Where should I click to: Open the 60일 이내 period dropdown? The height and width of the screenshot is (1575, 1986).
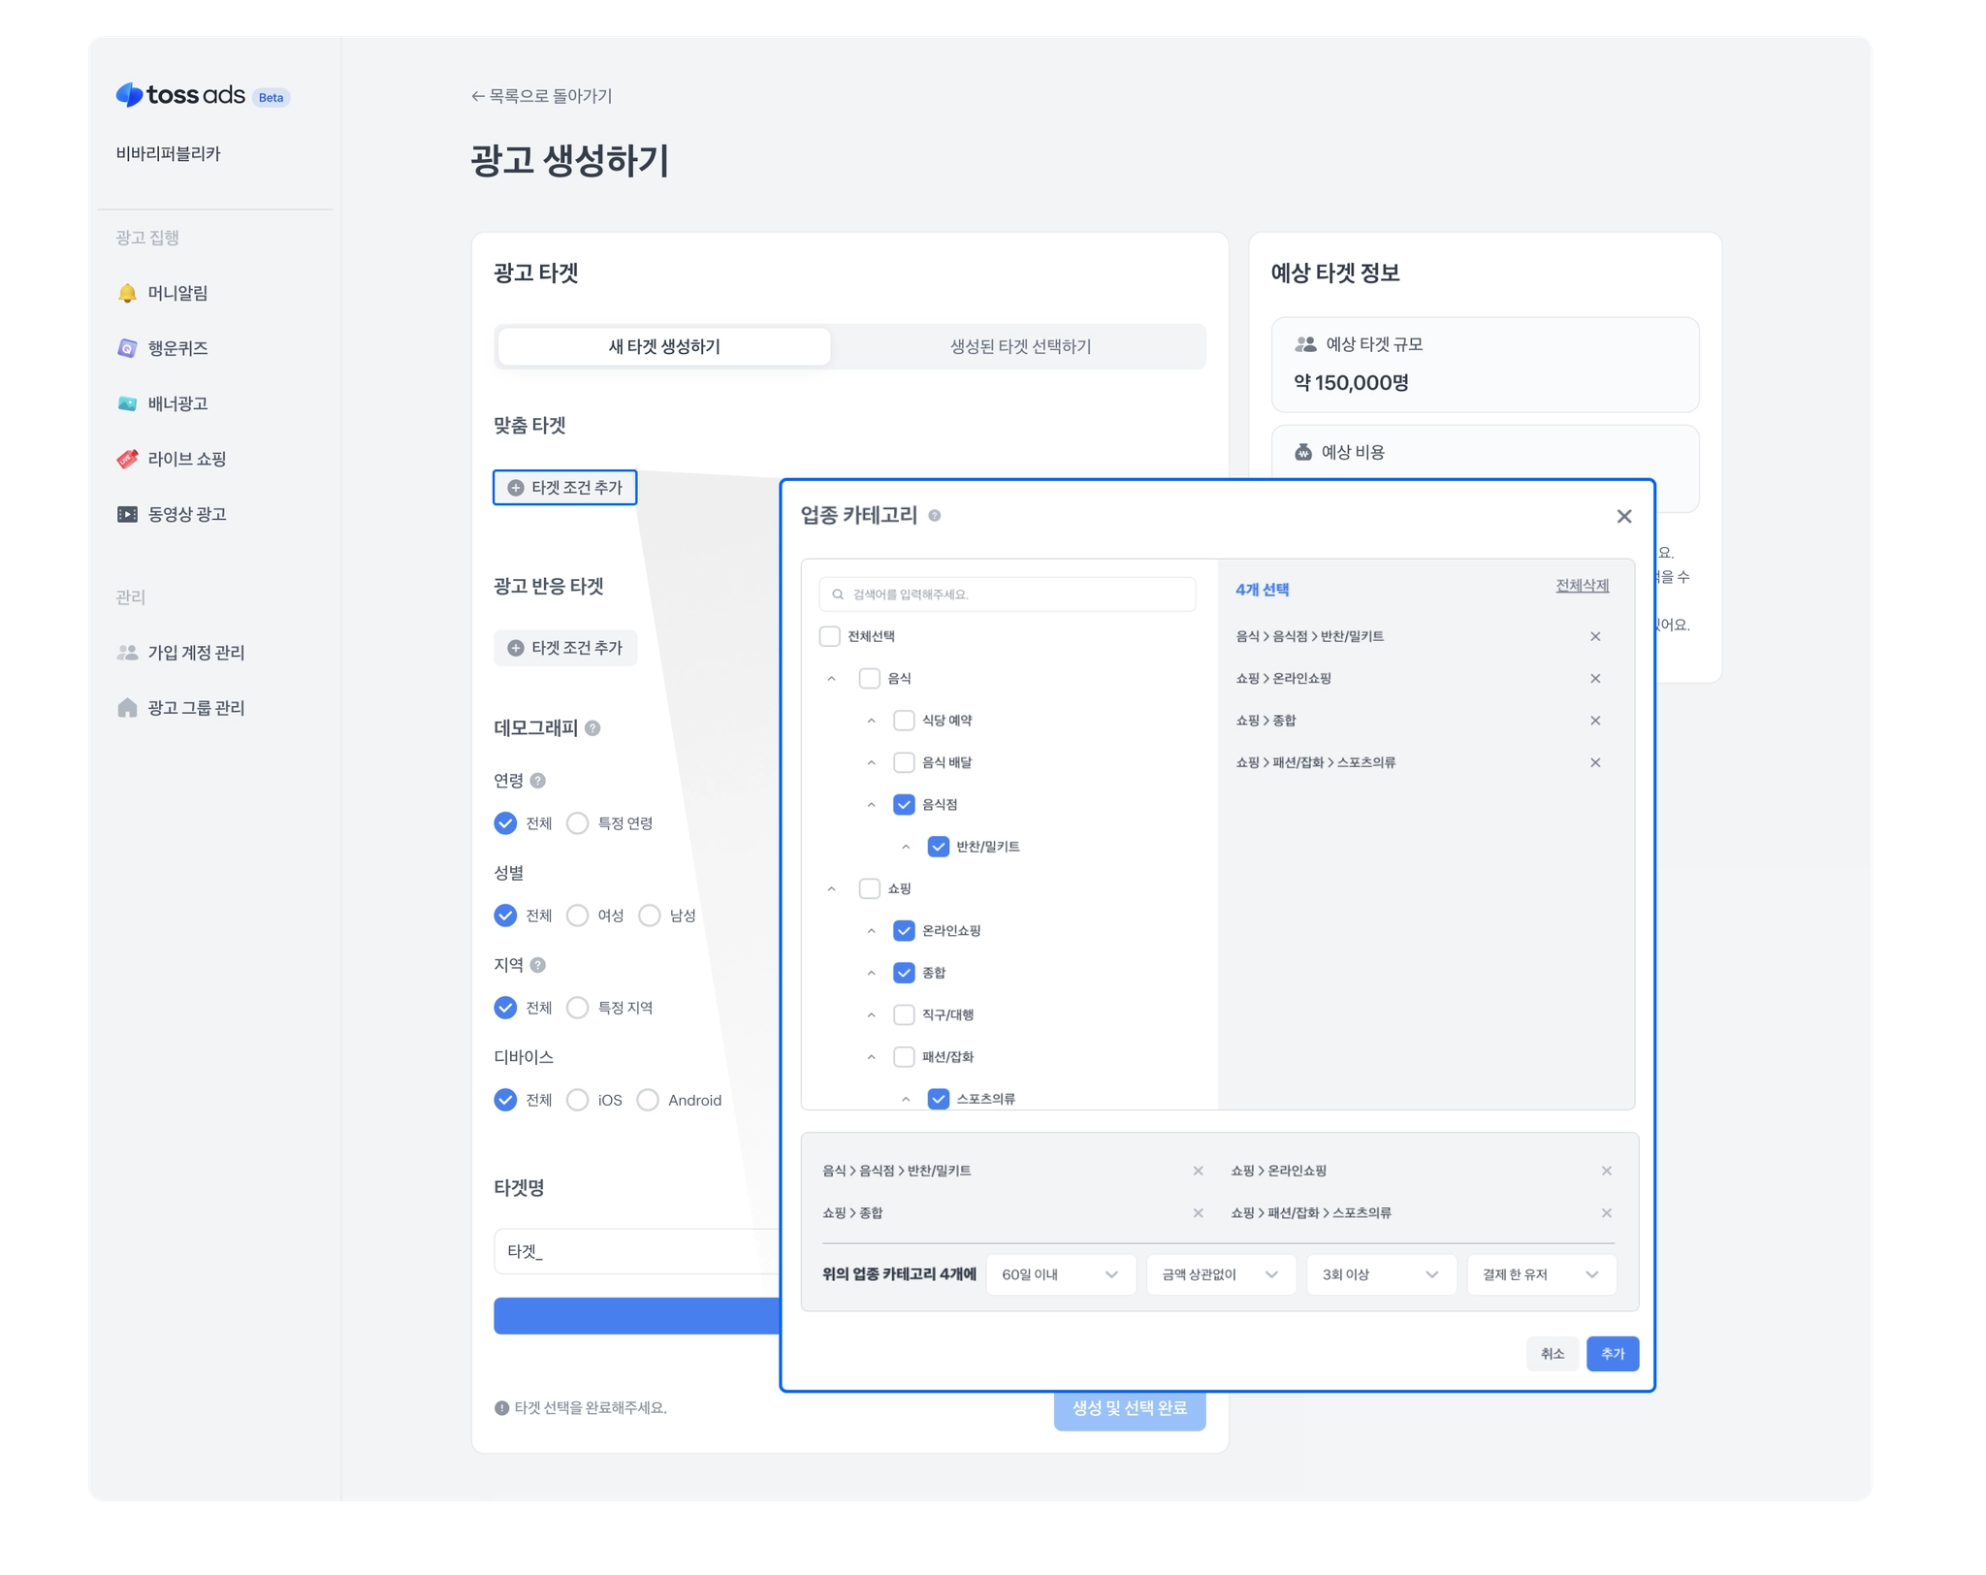tap(1060, 1274)
